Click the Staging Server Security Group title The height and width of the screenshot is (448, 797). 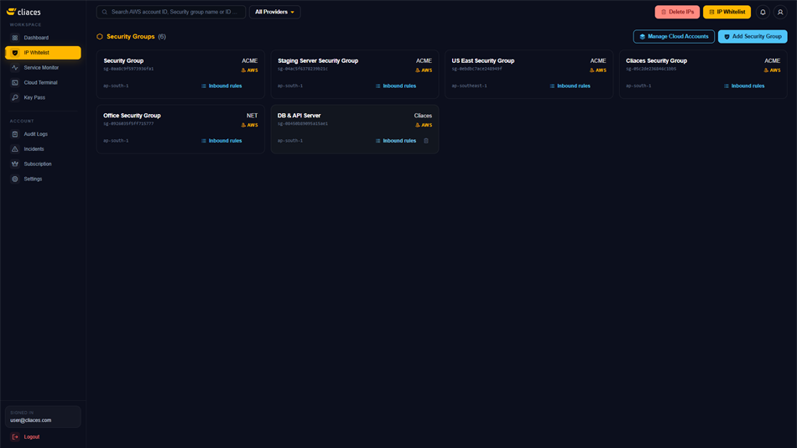click(x=318, y=60)
